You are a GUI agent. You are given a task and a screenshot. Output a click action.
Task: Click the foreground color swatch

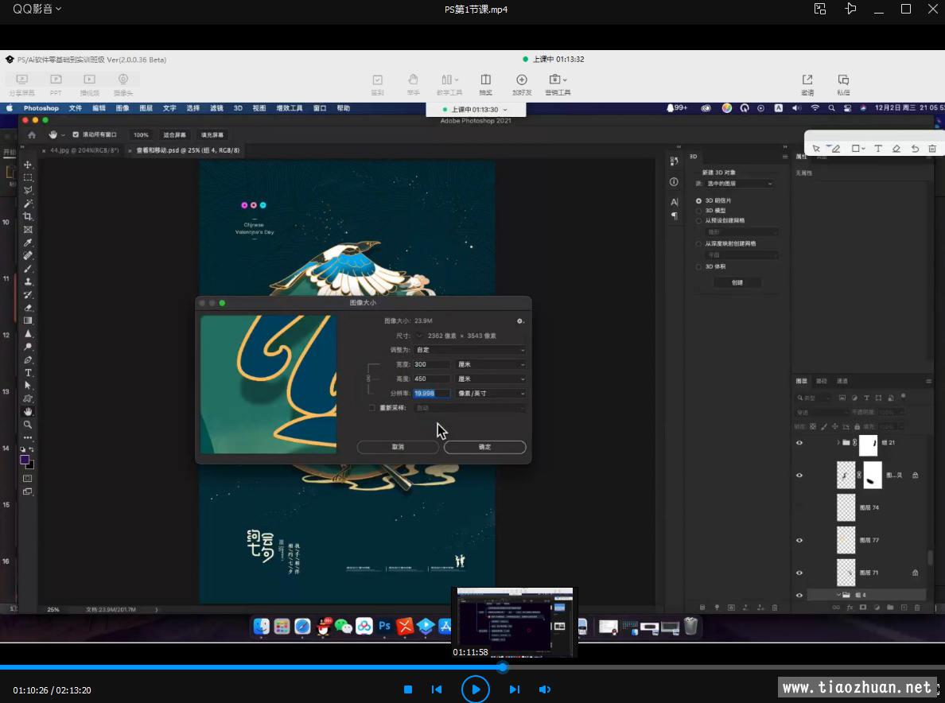click(25, 460)
